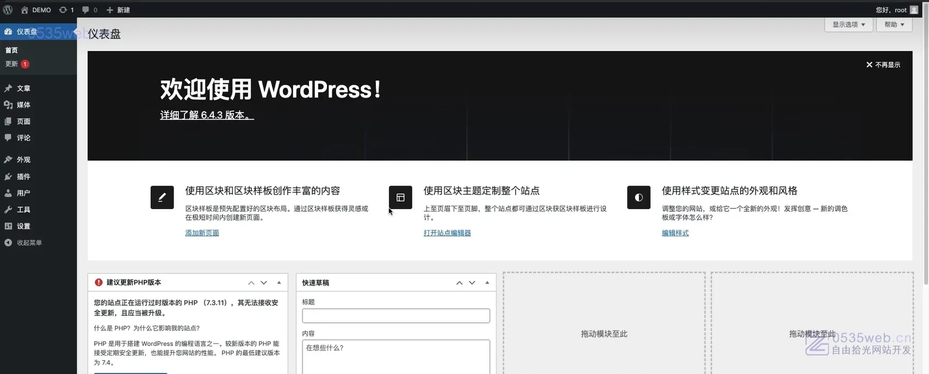Click the comments bubble icon in admin bar
The width and height of the screenshot is (929, 374).
[x=86, y=10]
